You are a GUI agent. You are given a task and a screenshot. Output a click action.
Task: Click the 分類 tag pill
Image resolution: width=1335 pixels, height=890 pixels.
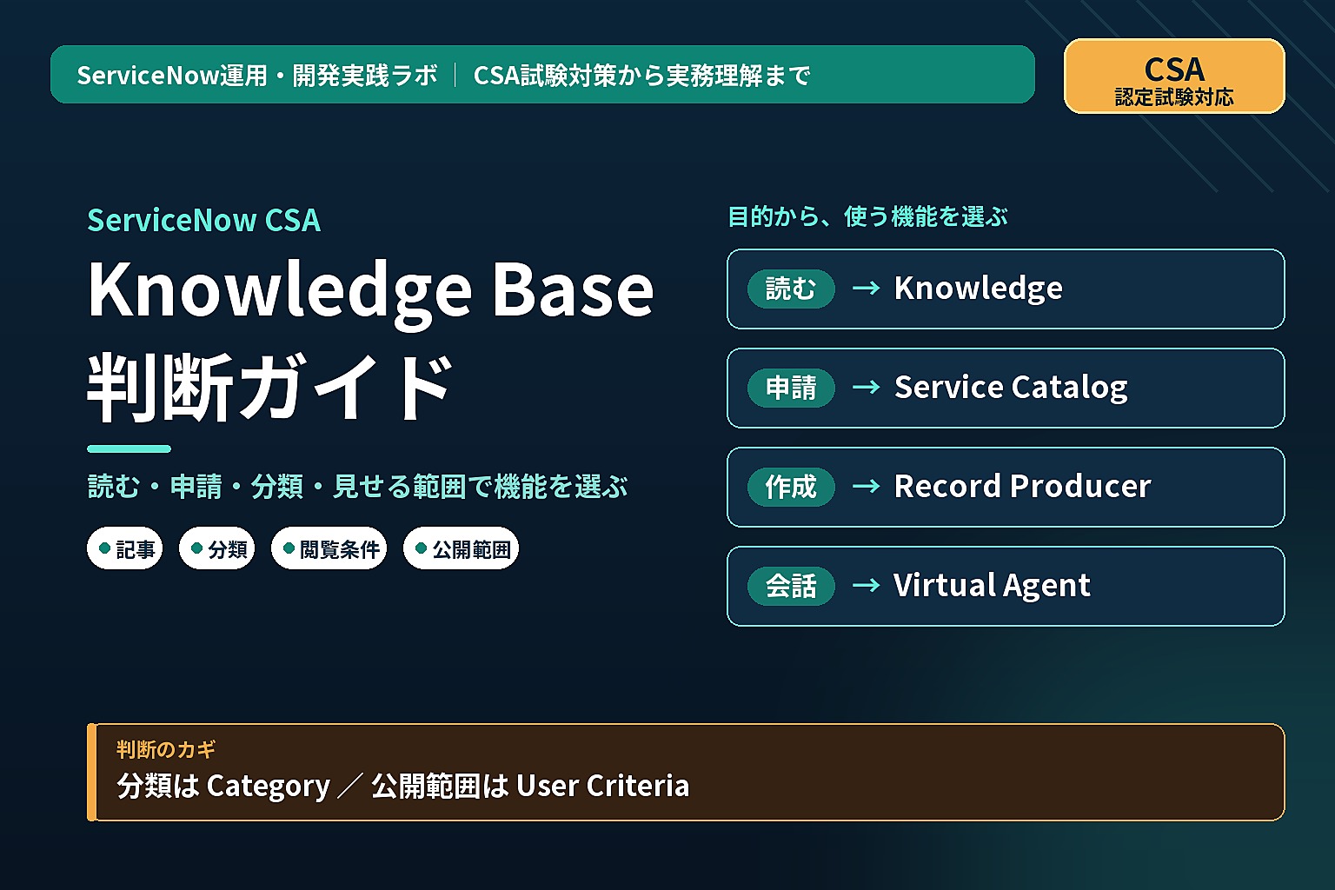(x=216, y=548)
